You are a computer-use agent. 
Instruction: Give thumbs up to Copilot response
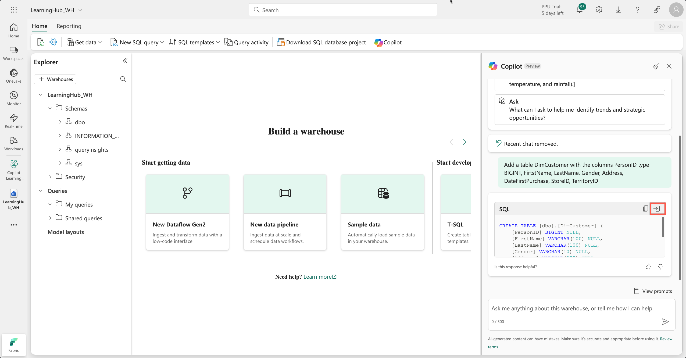point(648,267)
